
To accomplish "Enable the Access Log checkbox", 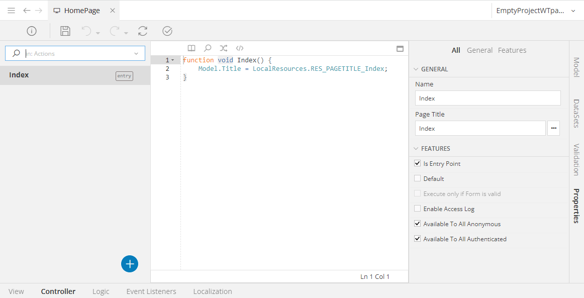I will [x=417, y=209].
